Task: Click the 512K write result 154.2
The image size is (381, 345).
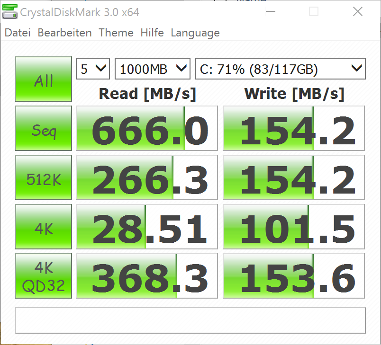Action: click(x=294, y=177)
